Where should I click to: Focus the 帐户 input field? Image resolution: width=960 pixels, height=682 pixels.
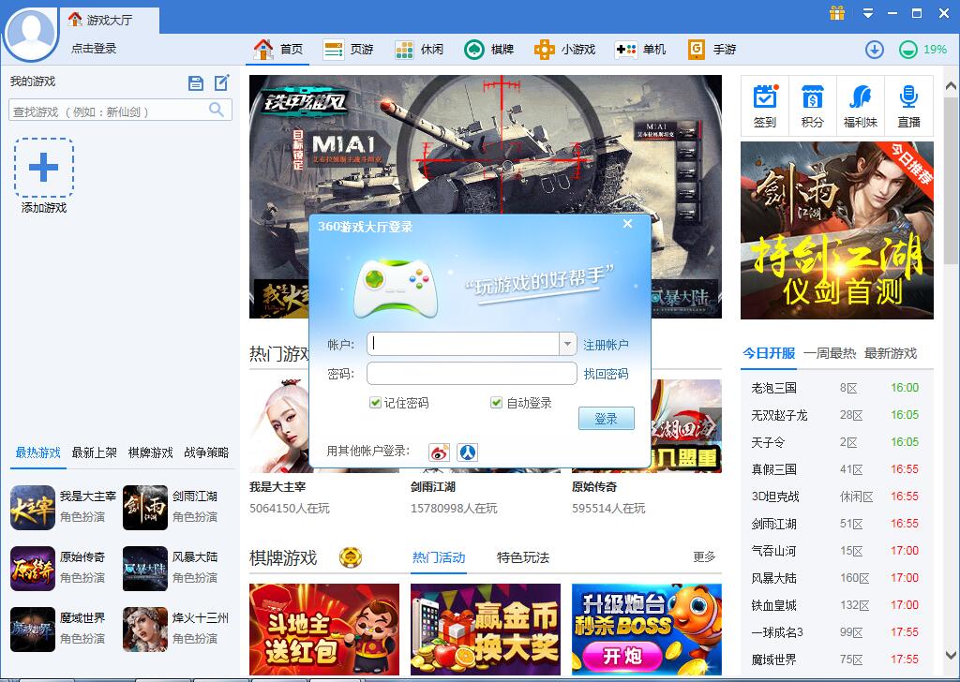(x=463, y=345)
